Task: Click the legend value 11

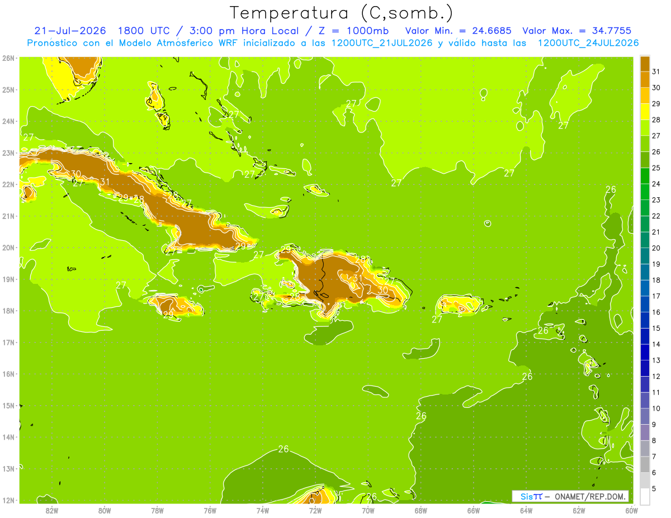Action: point(656,392)
